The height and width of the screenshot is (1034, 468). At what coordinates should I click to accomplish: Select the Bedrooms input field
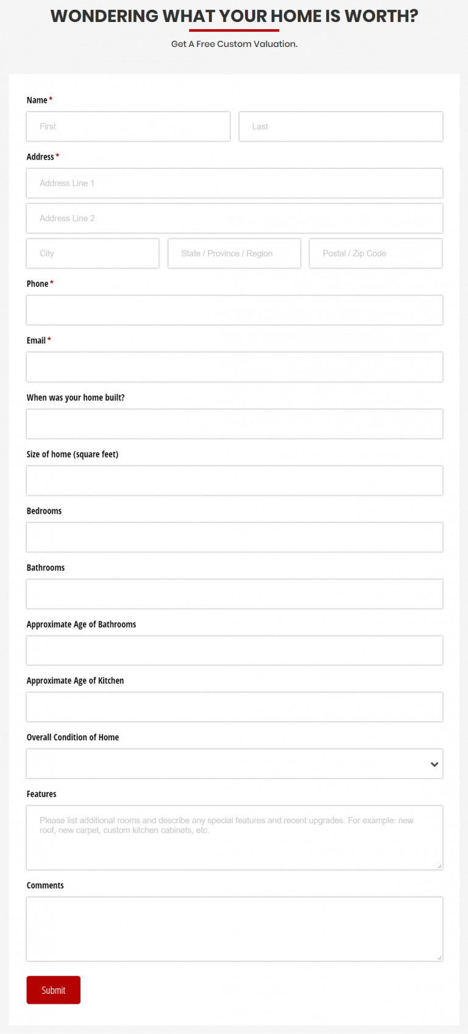coord(234,537)
